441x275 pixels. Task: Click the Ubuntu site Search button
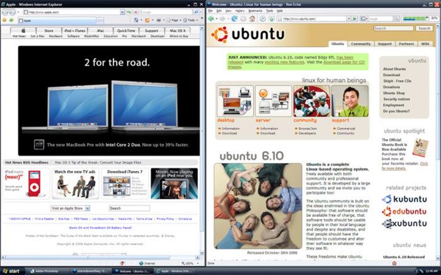tap(424, 28)
